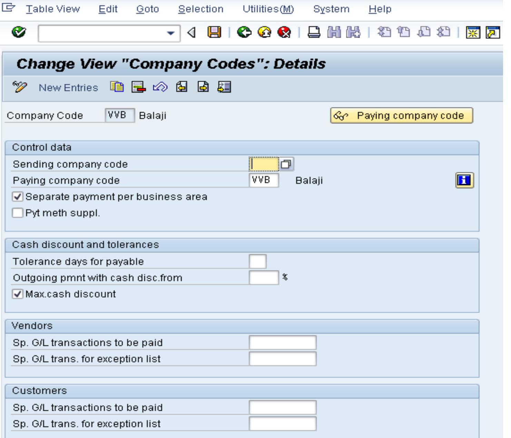Click the New Entries button
The image size is (511, 438).
69,87
